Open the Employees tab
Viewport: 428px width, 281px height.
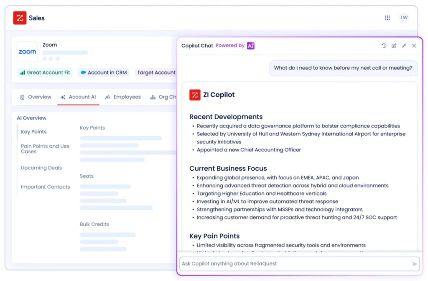pyautogui.click(x=123, y=97)
